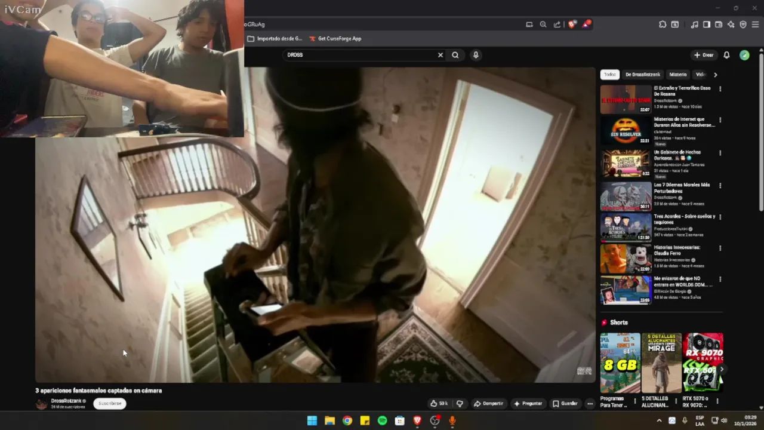Show more filter chips with right arrow
Viewport: 764px width, 430px height.
coord(715,75)
